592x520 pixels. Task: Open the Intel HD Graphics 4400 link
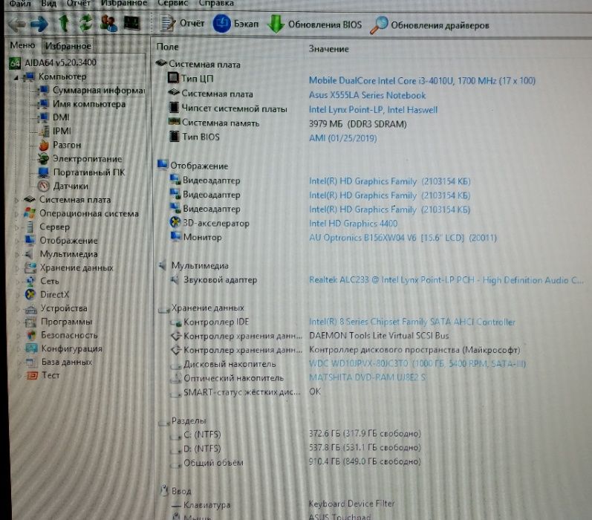[353, 224]
